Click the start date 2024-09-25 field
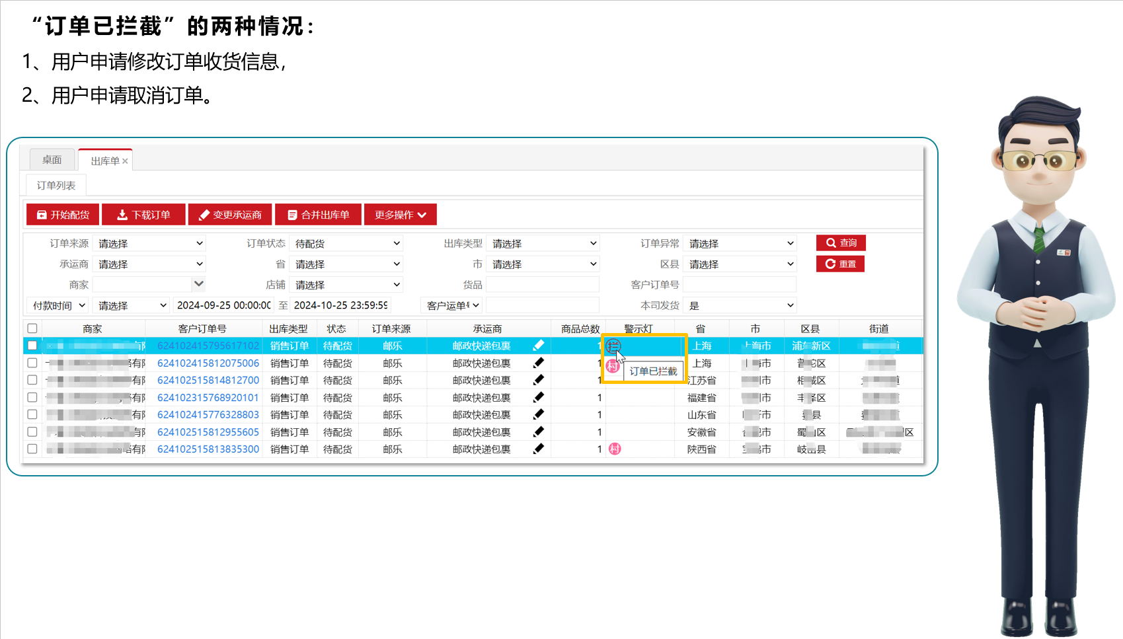The height and width of the screenshot is (639, 1123). [223, 305]
